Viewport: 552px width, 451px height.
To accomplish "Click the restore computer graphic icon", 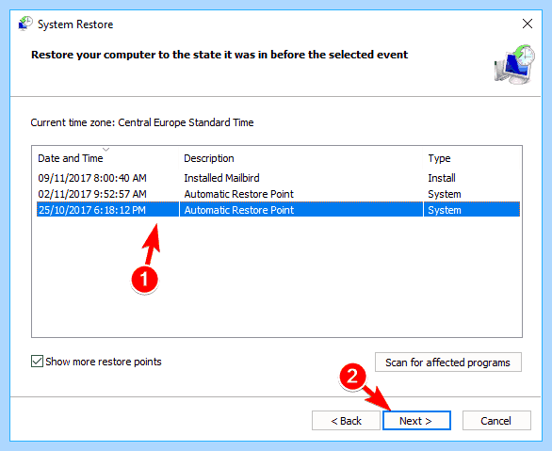I will (515, 64).
